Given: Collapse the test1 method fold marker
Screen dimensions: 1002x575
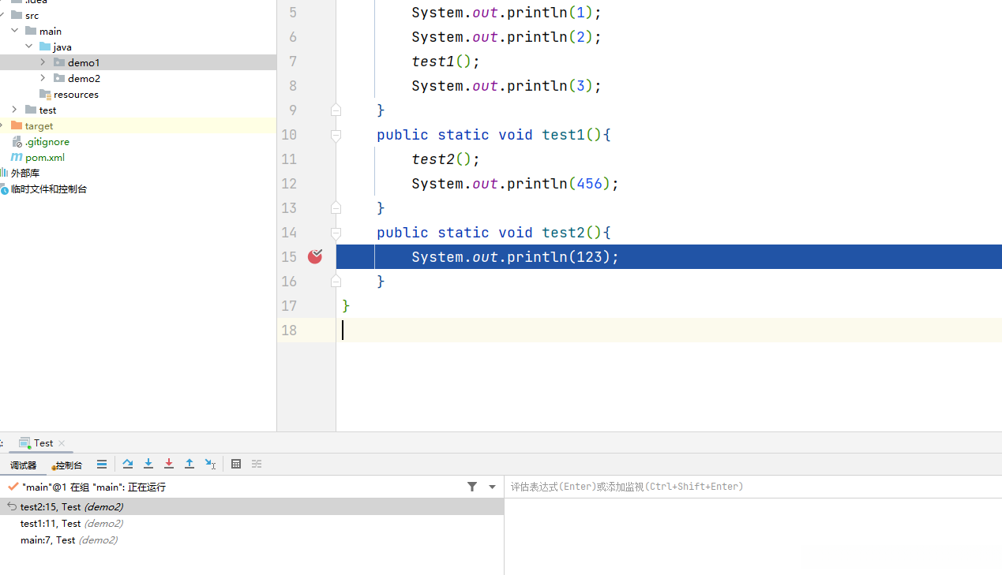Looking at the screenshot, I should 336,135.
